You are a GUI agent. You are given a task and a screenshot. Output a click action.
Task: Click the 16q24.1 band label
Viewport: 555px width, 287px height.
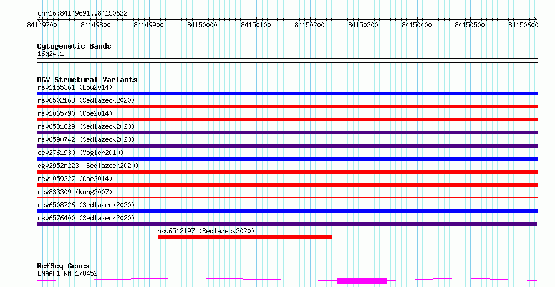click(51, 54)
